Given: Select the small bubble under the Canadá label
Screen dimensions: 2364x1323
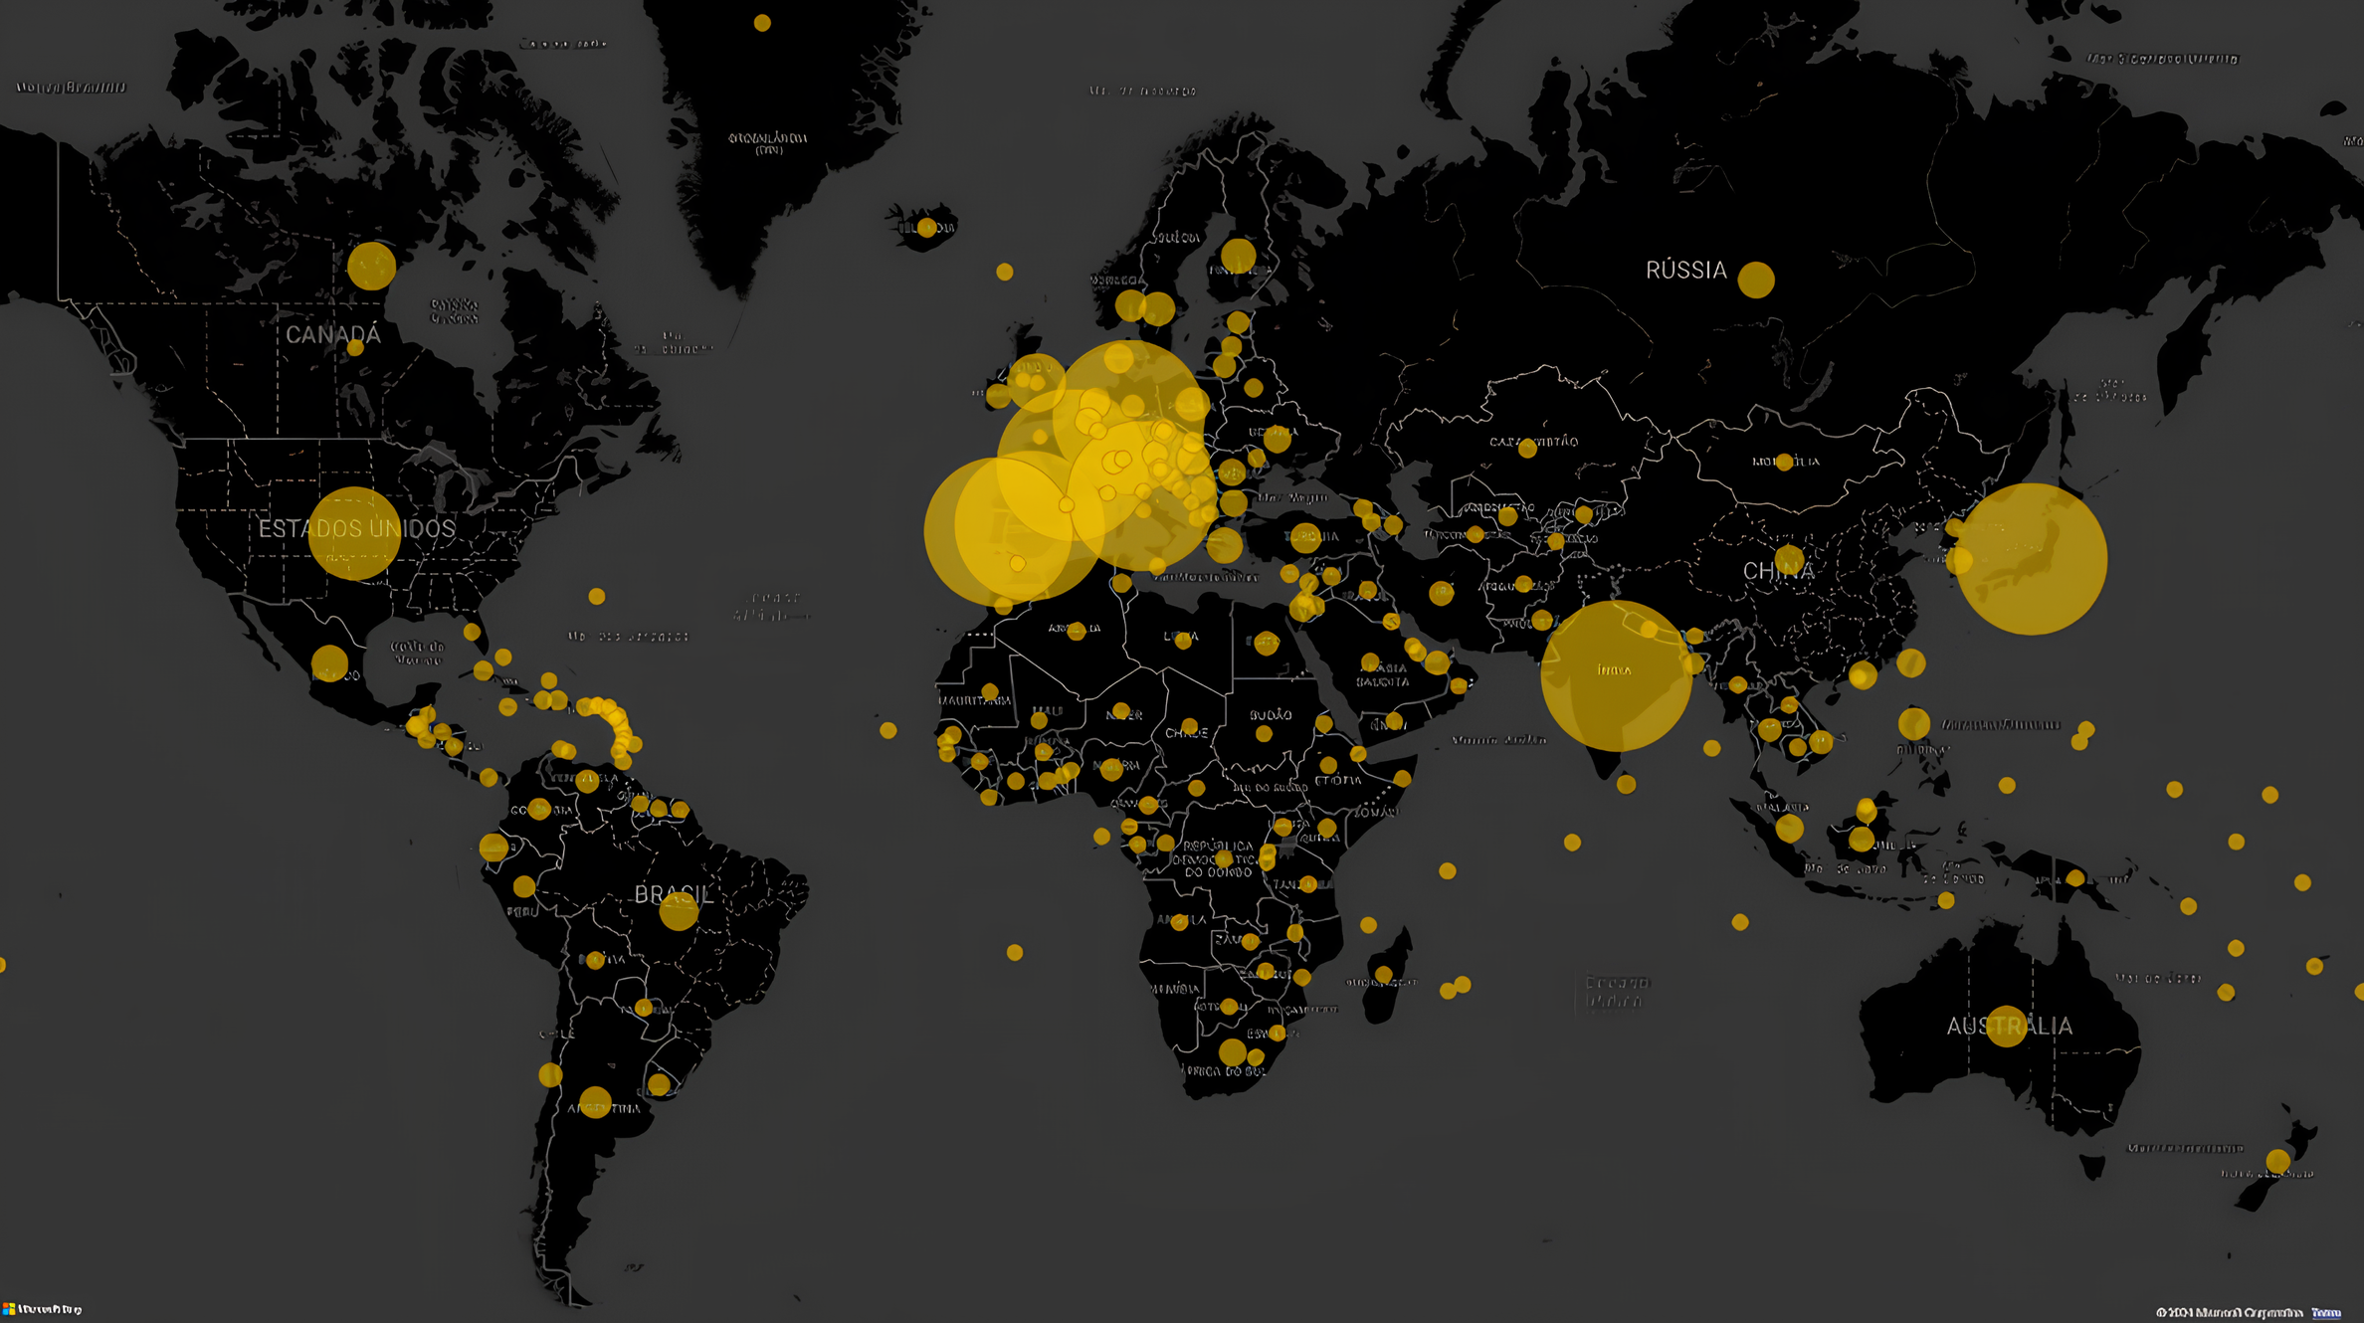Looking at the screenshot, I should [355, 348].
